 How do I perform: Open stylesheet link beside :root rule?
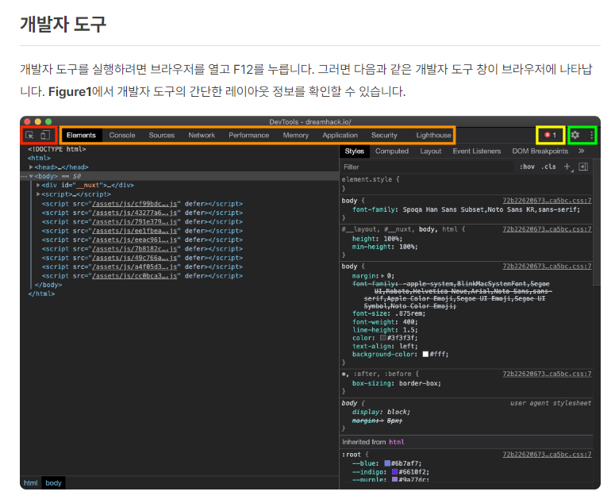pyautogui.click(x=547, y=455)
